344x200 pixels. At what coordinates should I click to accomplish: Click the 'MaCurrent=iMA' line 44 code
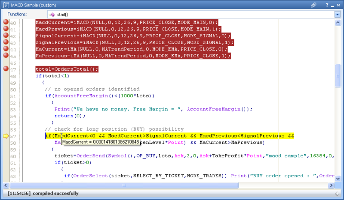pos(132,49)
